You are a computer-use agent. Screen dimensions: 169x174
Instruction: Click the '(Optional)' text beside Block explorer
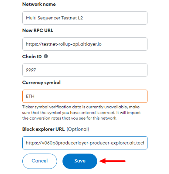click(x=78, y=129)
